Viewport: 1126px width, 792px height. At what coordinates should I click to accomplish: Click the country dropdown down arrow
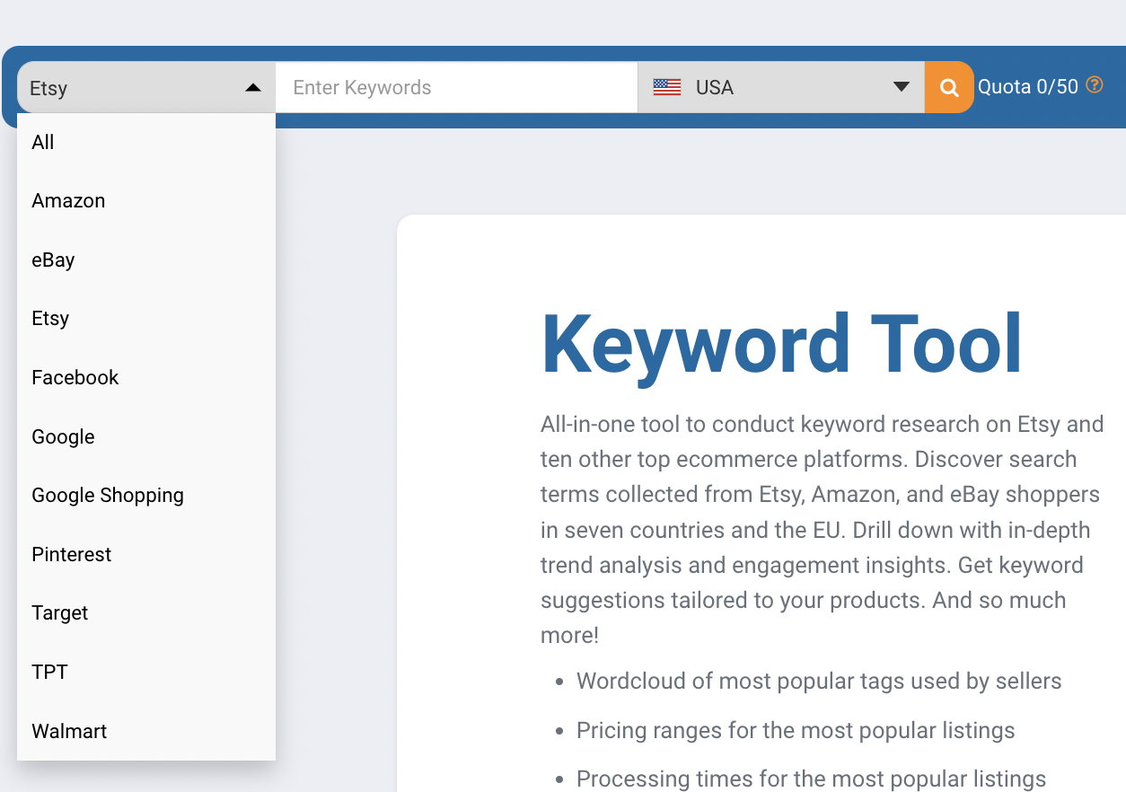[x=902, y=87]
